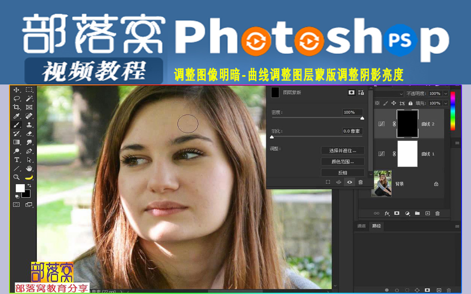This screenshot has height=294, width=471.
Task: Select the Move tool
Action: click(x=16, y=90)
